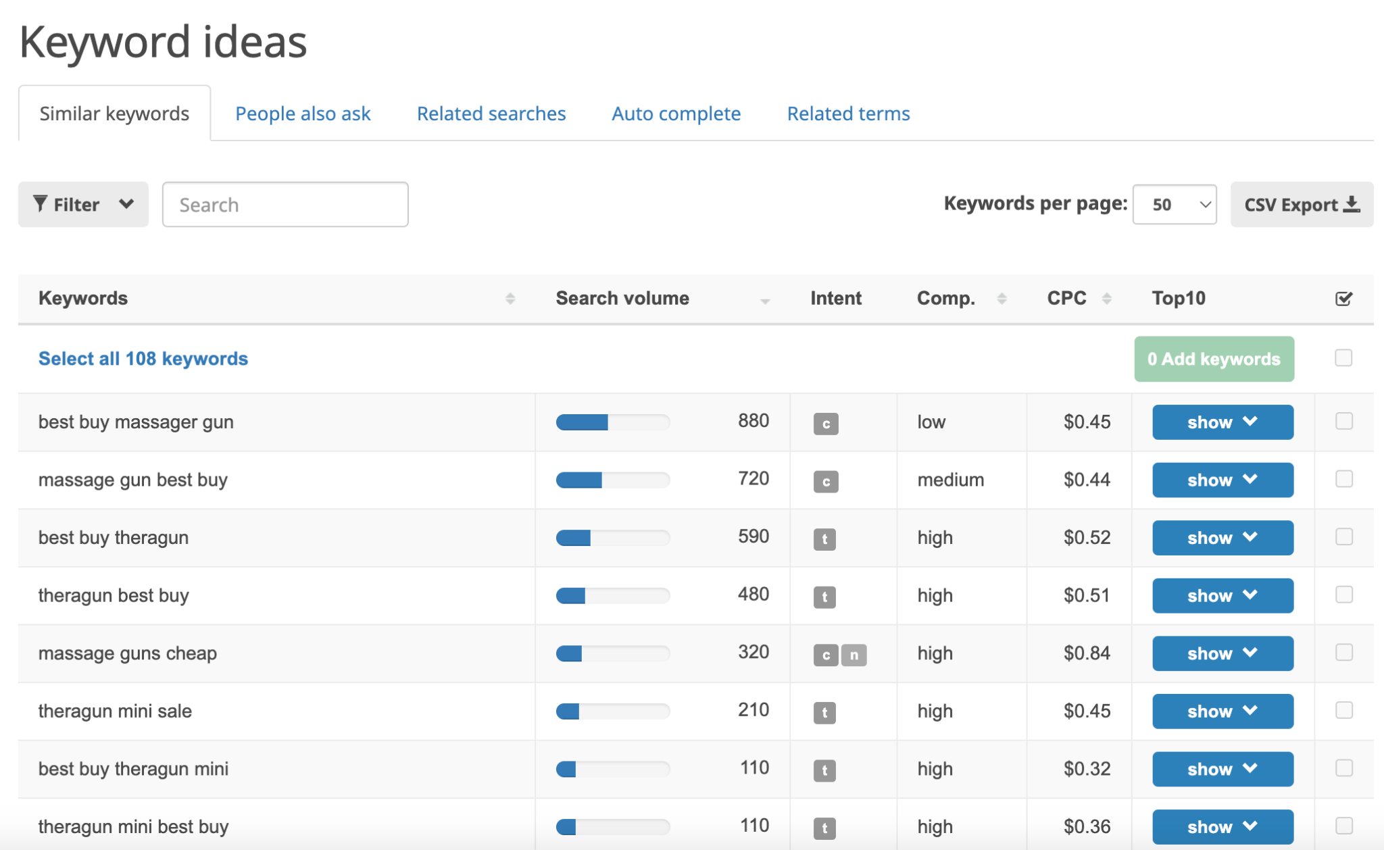This screenshot has width=1384, height=850.
Task: Click the select-all checkmark icon in table header
Action: [1343, 297]
